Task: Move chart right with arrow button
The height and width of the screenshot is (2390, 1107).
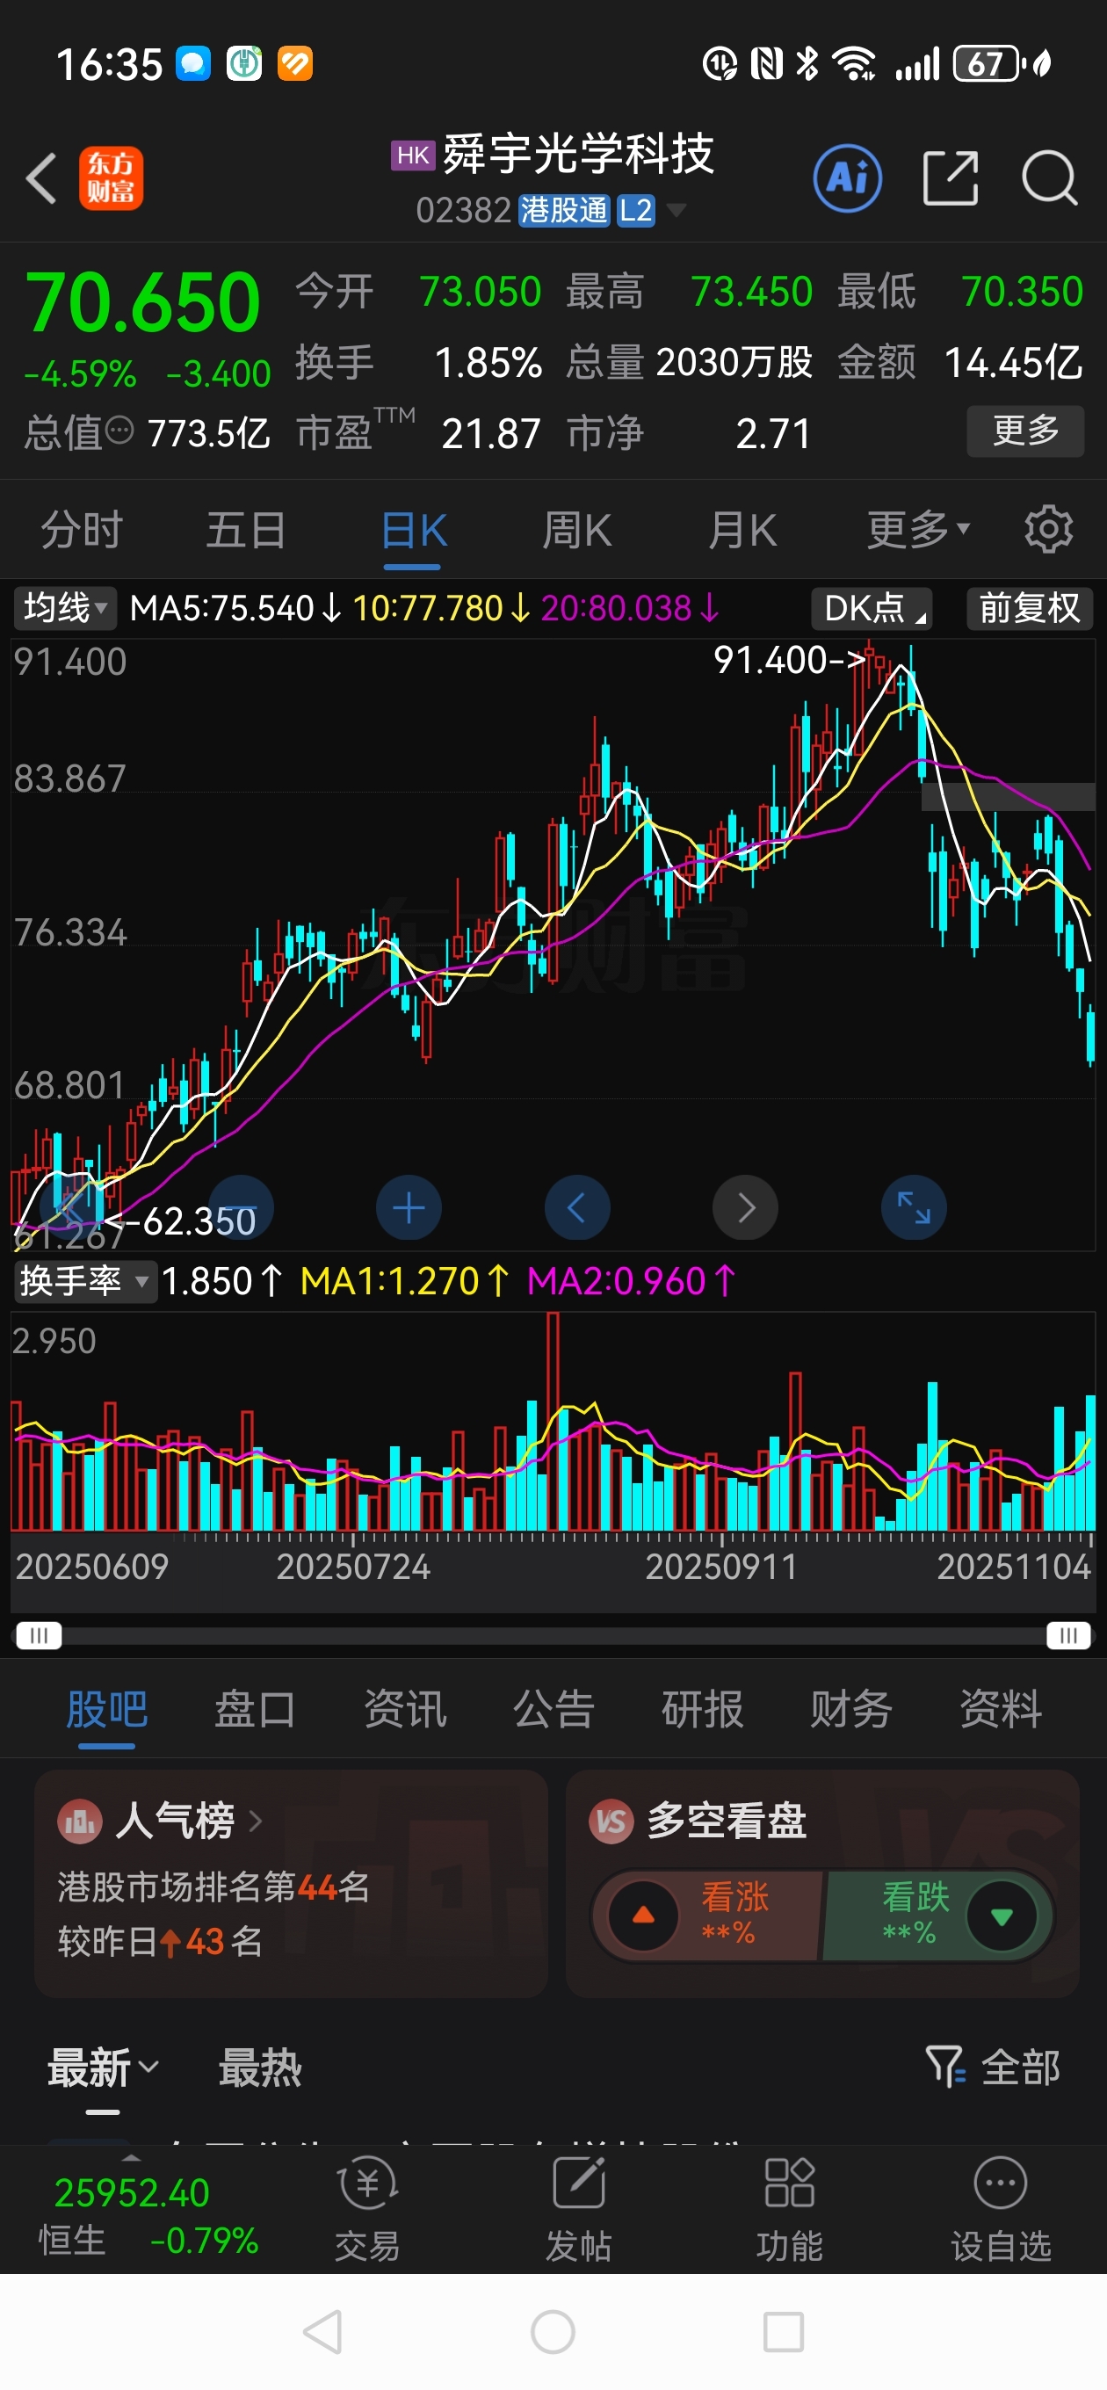Action: pos(745,1208)
